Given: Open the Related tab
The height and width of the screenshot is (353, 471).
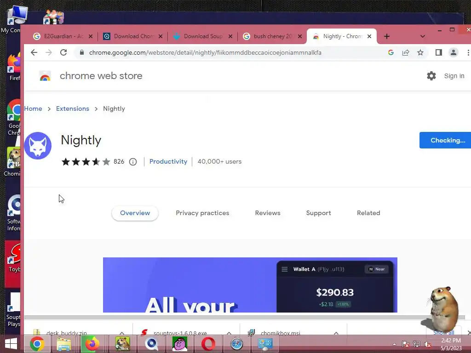Looking at the screenshot, I should point(368,213).
